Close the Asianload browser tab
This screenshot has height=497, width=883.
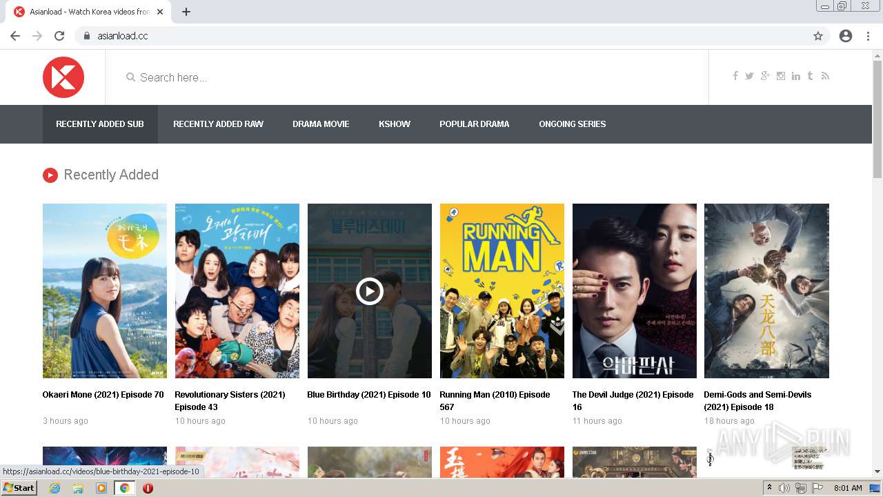click(160, 12)
